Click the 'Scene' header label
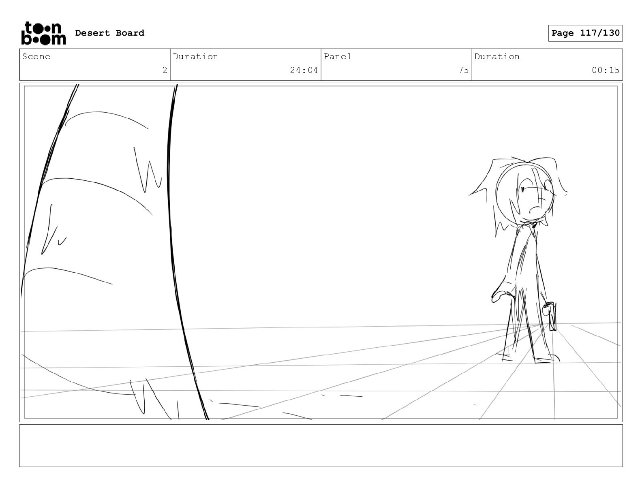The height and width of the screenshot is (496, 642). [x=36, y=56]
